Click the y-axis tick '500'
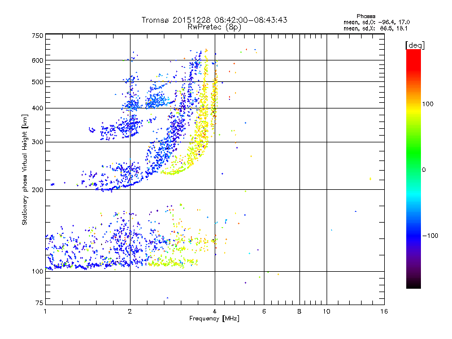 pos(37,82)
